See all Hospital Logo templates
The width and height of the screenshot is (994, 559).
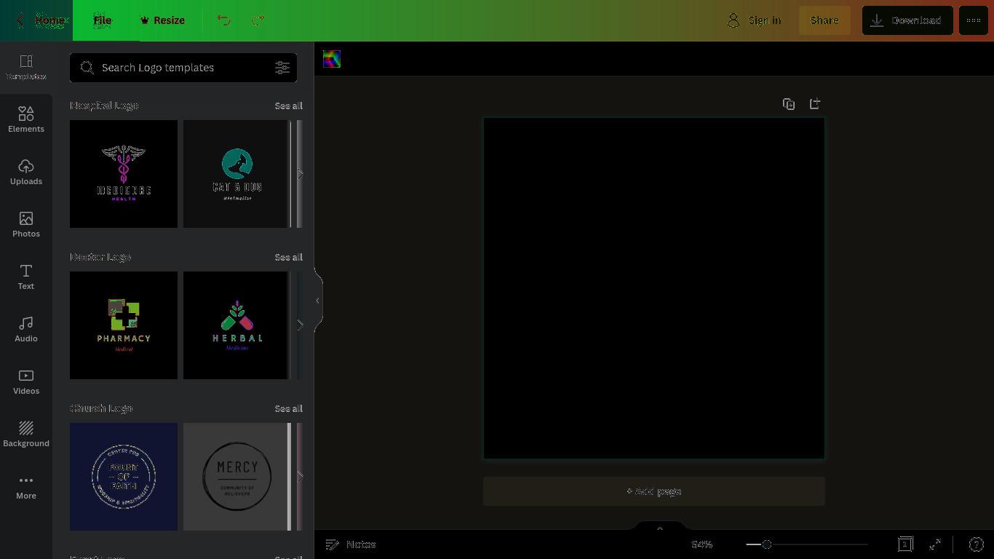point(288,106)
